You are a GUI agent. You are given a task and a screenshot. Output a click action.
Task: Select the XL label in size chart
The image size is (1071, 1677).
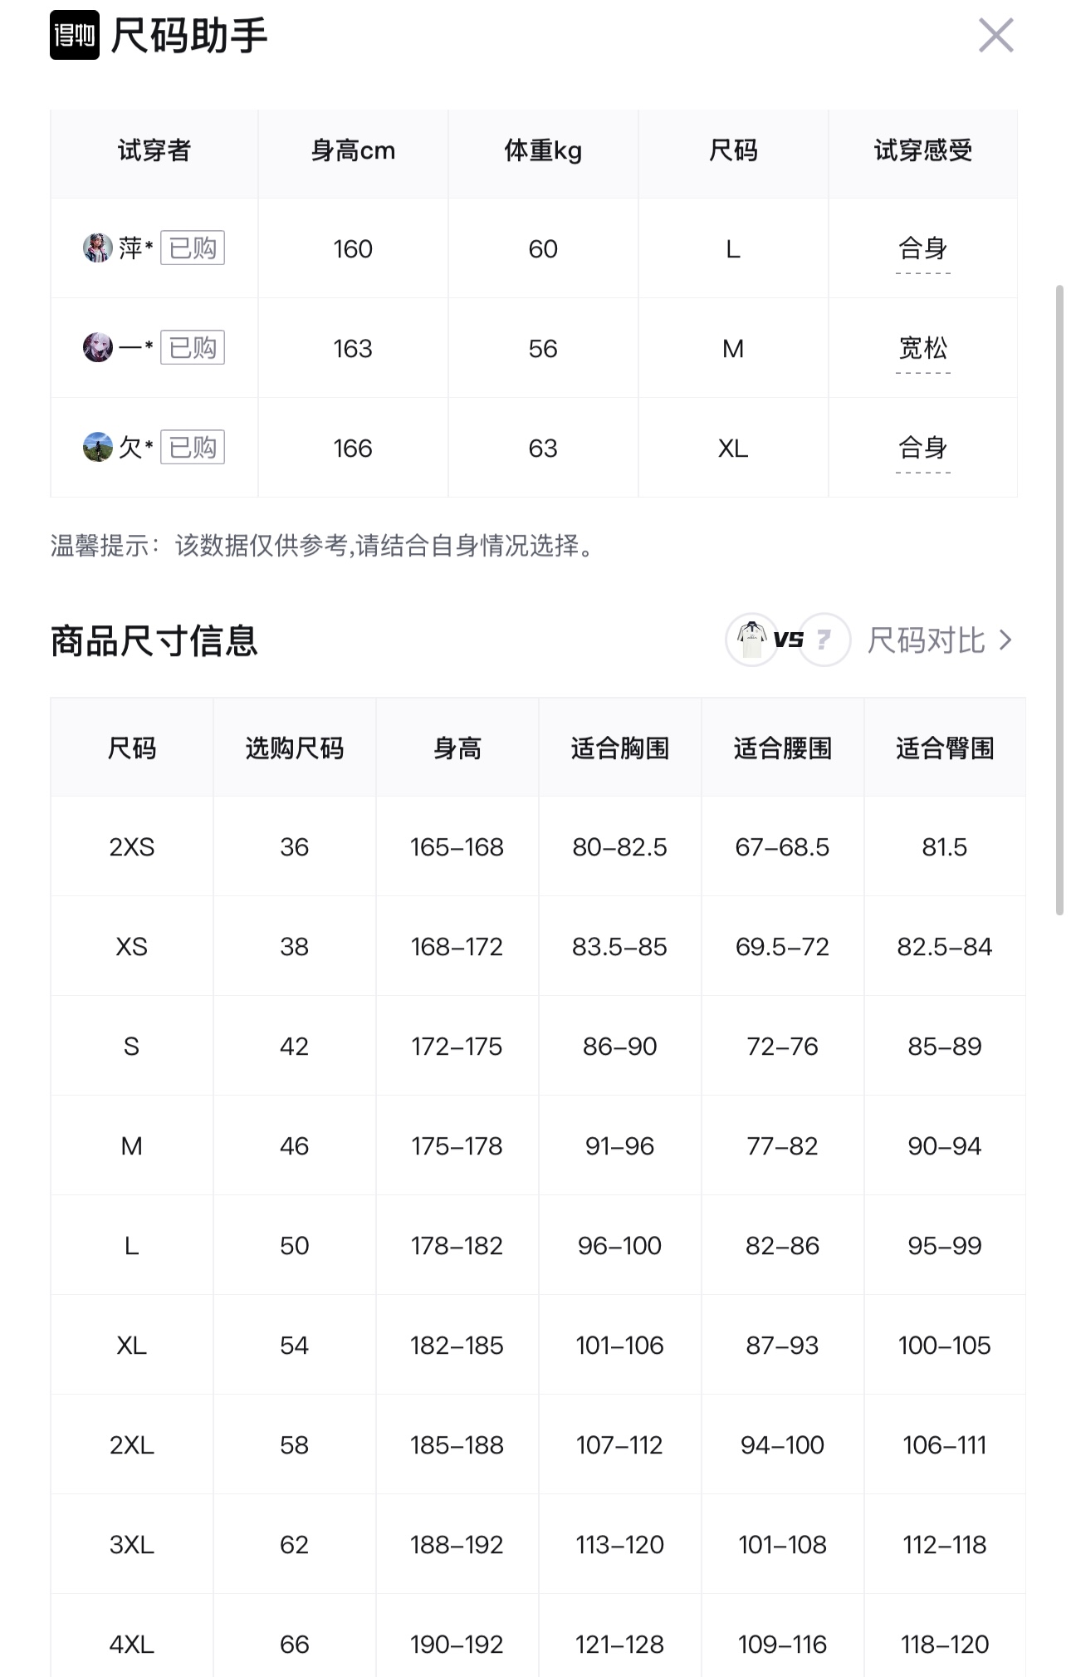[x=131, y=1346]
